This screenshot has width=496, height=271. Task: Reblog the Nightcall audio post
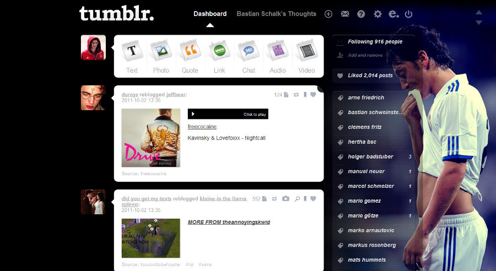coord(296,95)
